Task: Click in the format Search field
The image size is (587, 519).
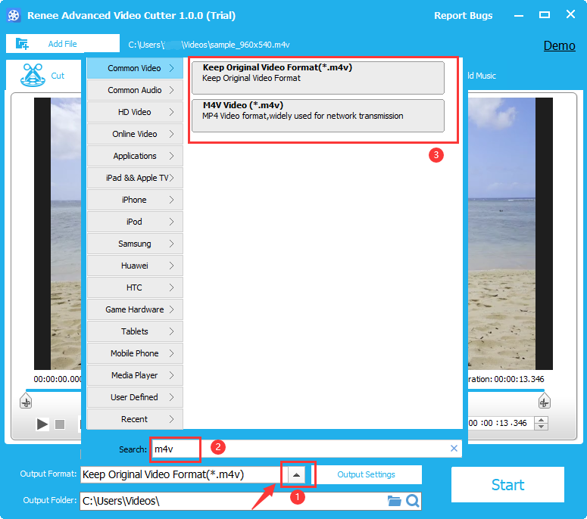Action: click(303, 449)
